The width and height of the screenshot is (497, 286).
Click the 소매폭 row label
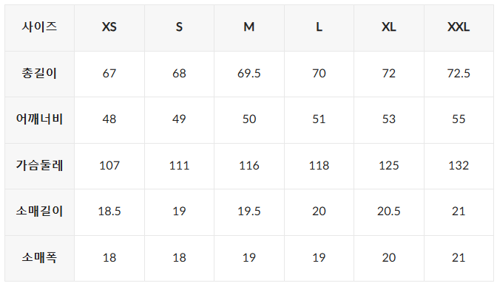tap(40, 258)
